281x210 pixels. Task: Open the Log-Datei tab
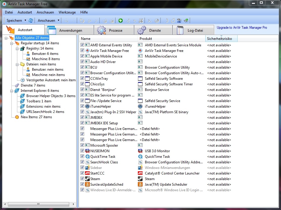point(193,30)
